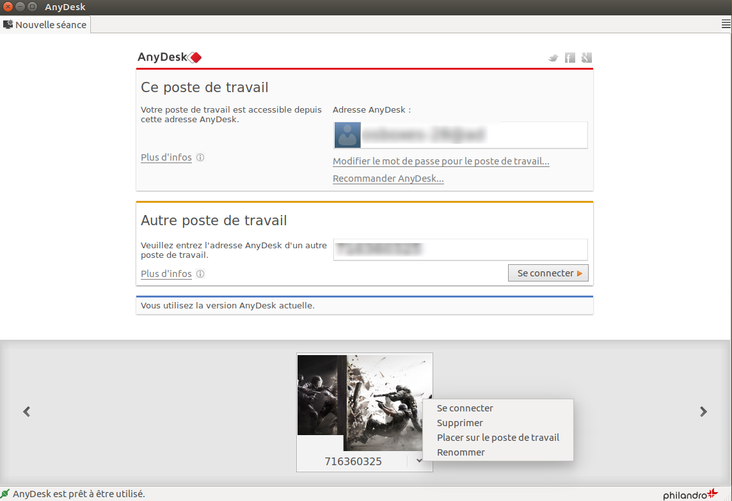Click the Twitter bird icon
The image size is (732, 501).
click(x=553, y=58)
